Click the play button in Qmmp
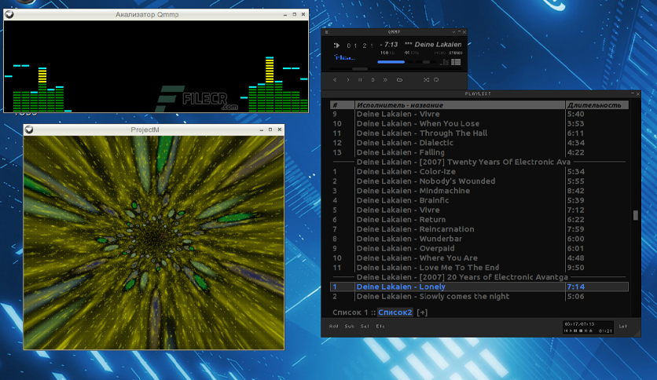Viewport: 657px width, 380px height. (x=348, y=79)
